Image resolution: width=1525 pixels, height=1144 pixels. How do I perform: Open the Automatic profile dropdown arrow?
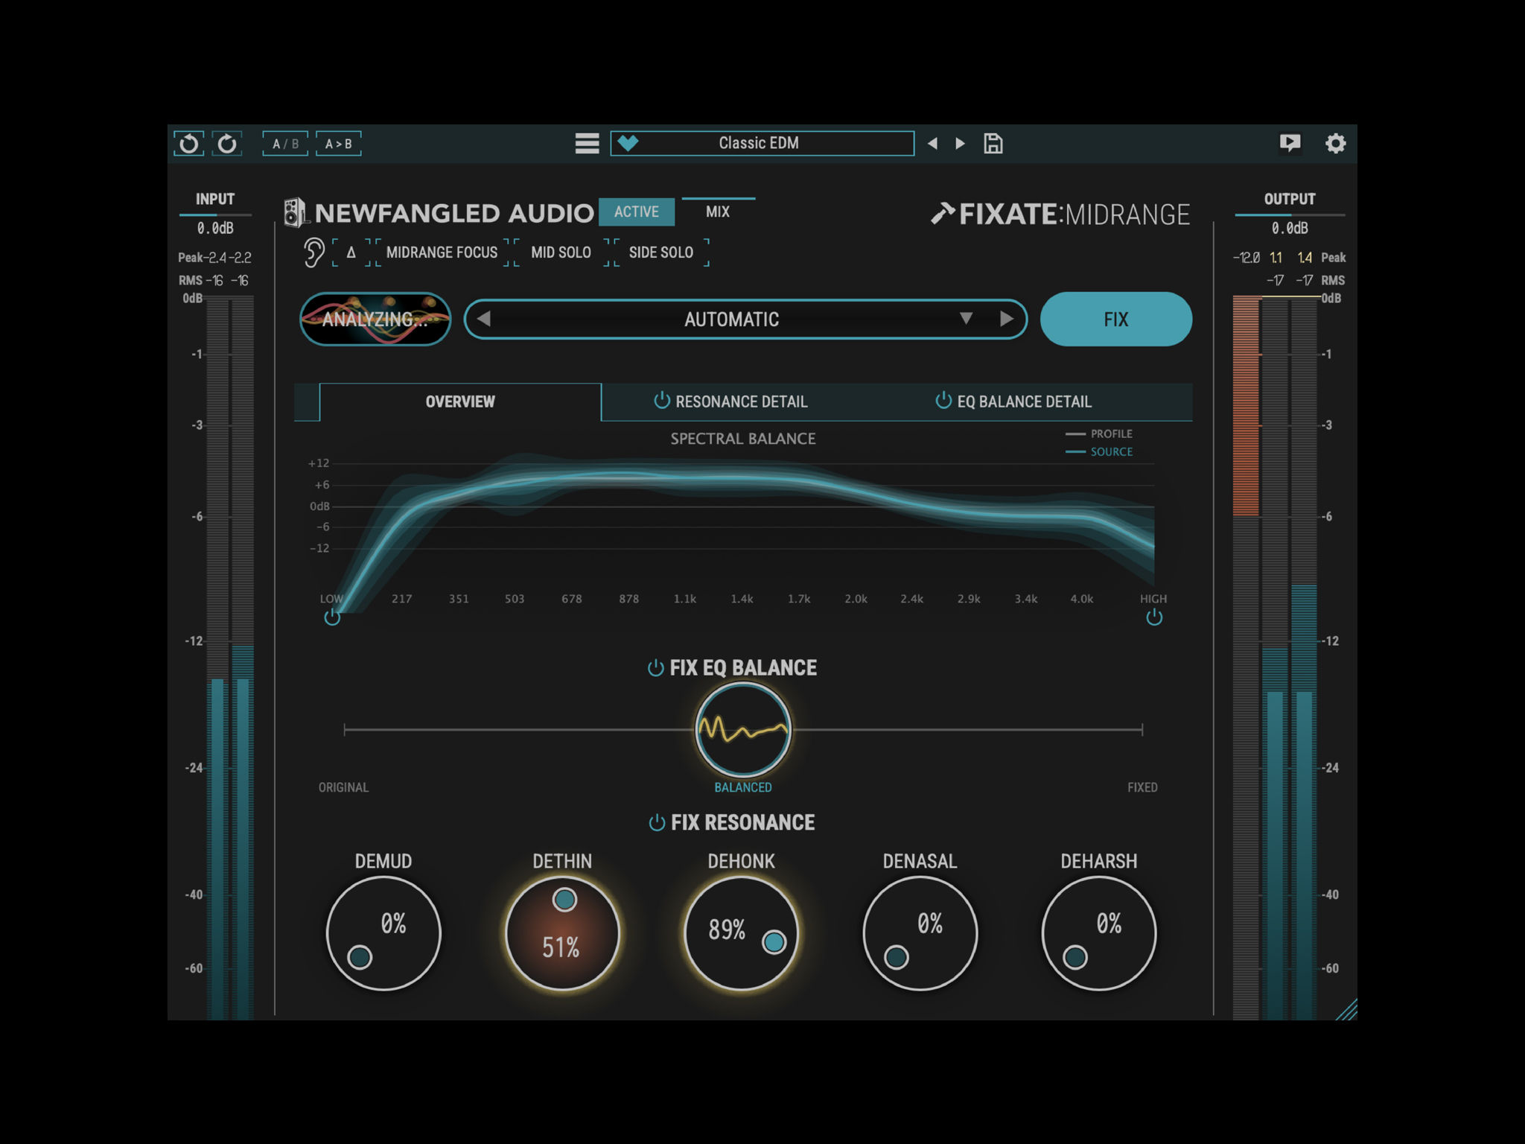click(966, 319)
